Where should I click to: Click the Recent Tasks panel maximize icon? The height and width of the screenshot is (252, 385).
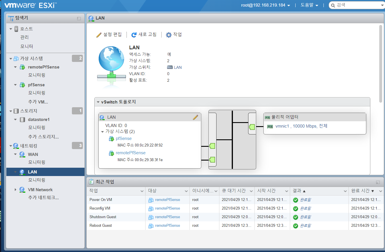pyautogui.click(x=378, y=182)
